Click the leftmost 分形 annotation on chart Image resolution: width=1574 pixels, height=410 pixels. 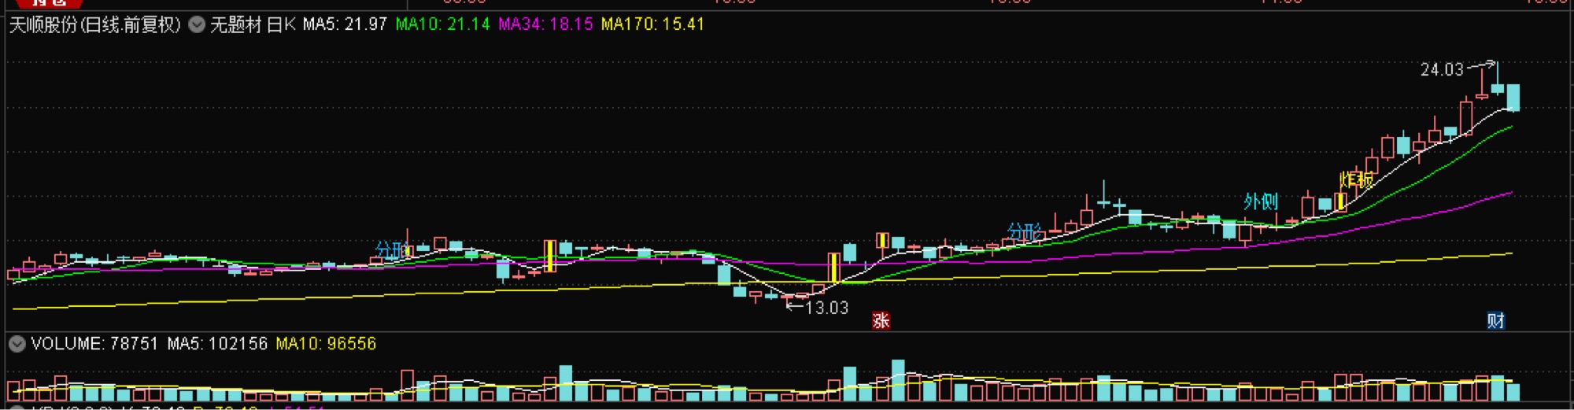391,249
